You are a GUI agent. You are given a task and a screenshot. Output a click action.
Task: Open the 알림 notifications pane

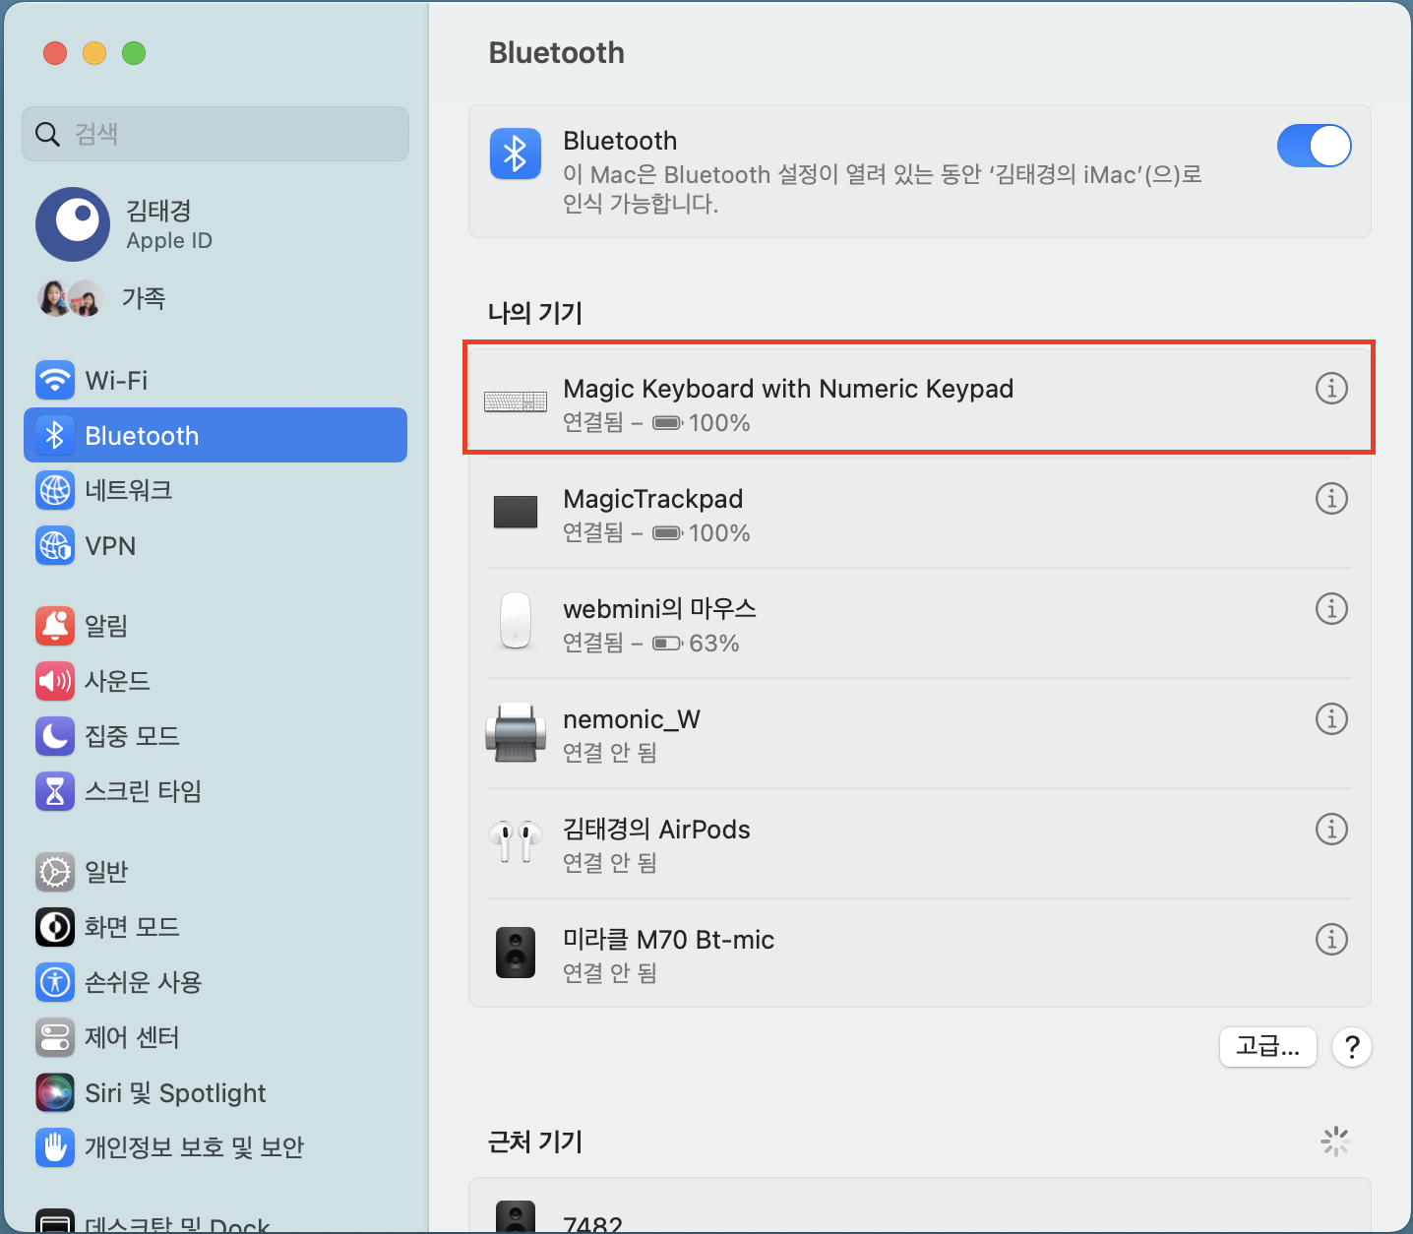[x=106, y=626]
